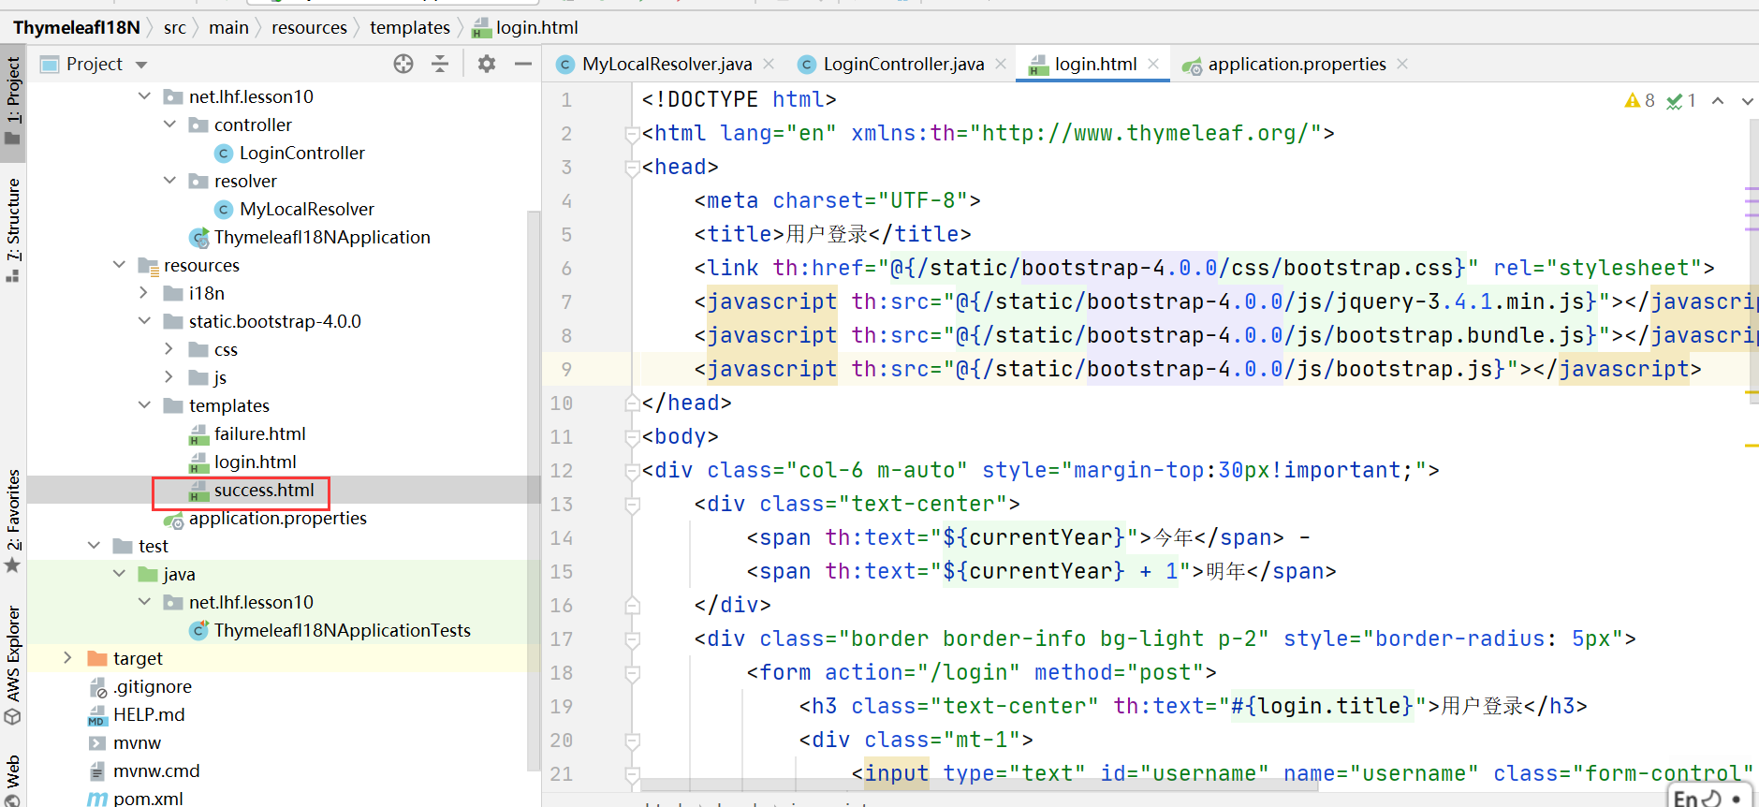Click ThymeleafI18N breadcrumb
This screenshot has height=807, width=1759.
coord(76,27)
